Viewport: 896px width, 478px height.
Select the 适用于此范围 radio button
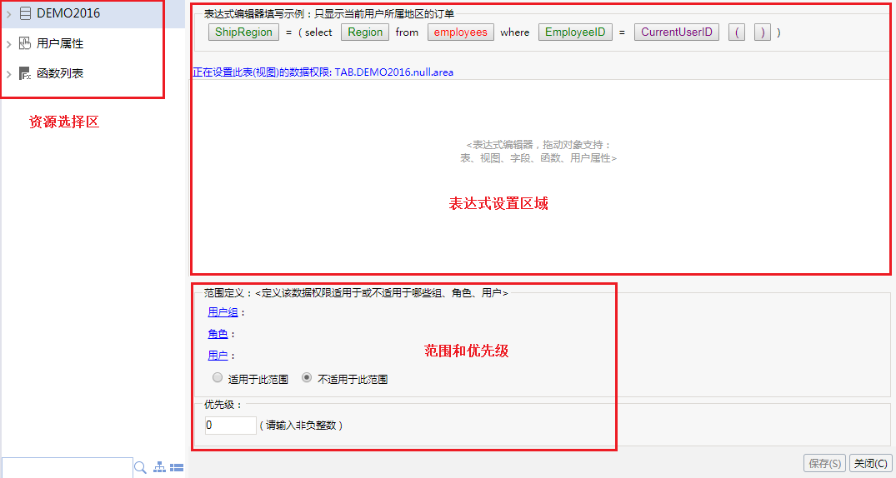click(x=218, y=377)
